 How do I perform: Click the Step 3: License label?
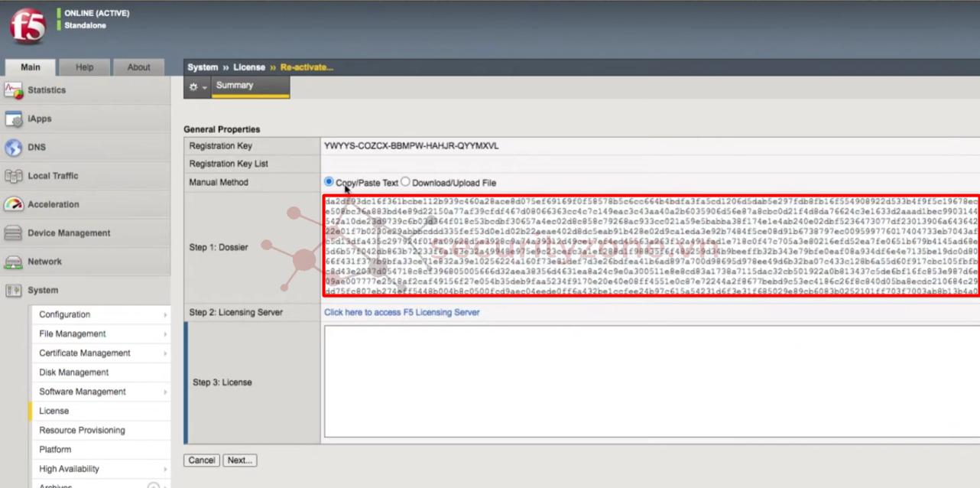(x=222, y=382)
